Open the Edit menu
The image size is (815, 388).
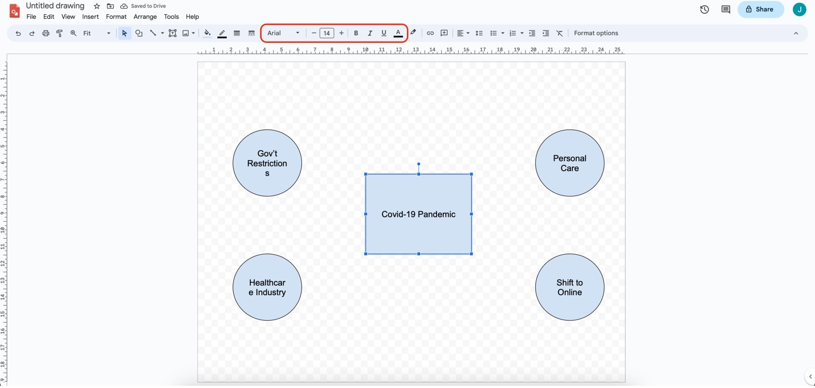point(49,17)
